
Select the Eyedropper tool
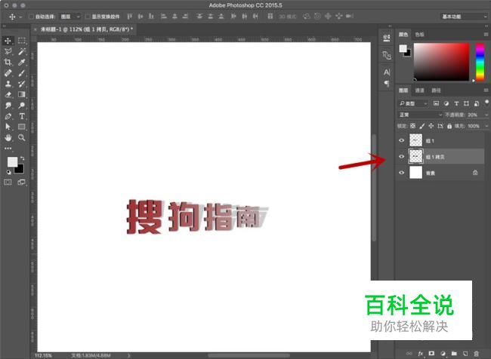click(22, 63)
